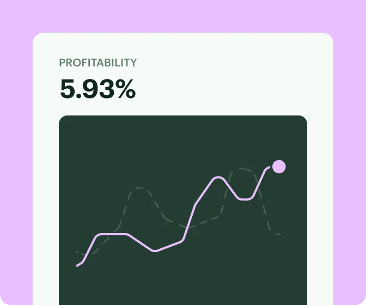Click the pink line's middle valley point
The height and width of the screenshot is (305, 366).
pyautogui.click(x=156, y=251)
